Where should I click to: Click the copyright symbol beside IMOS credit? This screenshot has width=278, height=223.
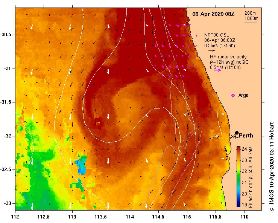point(271,209)
